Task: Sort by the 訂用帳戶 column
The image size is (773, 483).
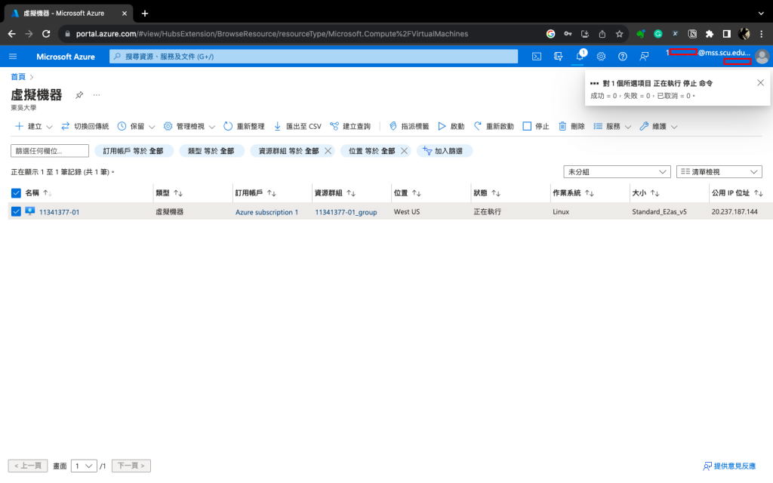Action: click(x=255, y=192)
